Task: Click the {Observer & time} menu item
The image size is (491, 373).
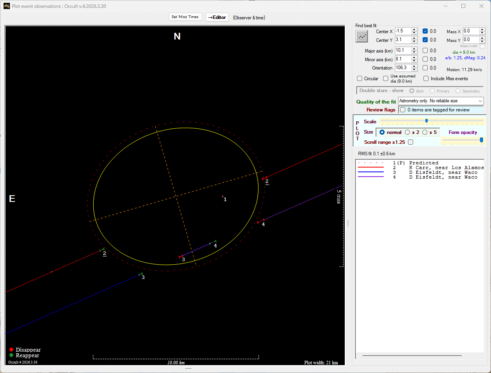Action: [249, 17]
